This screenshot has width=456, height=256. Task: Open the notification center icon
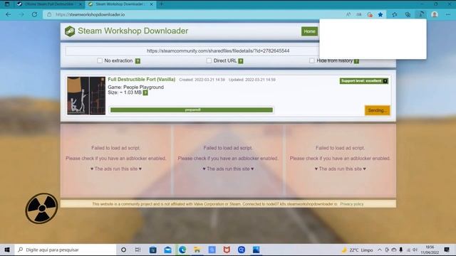tap(447, 250)
